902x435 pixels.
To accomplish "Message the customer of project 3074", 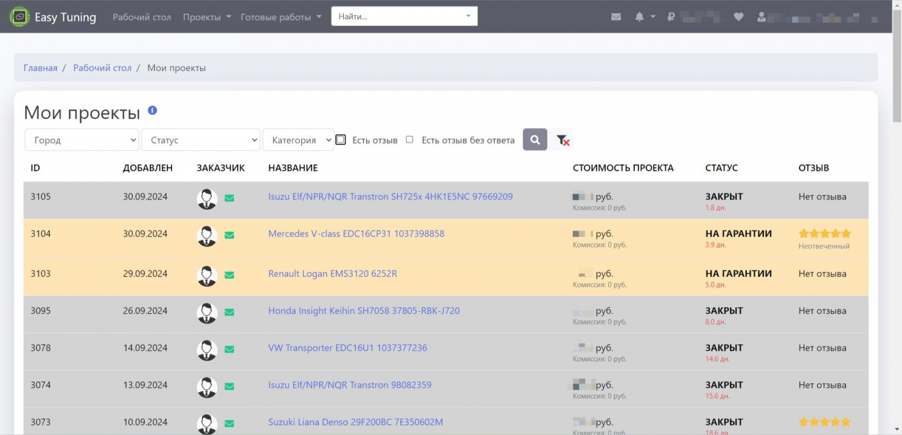I will (229, 387).
